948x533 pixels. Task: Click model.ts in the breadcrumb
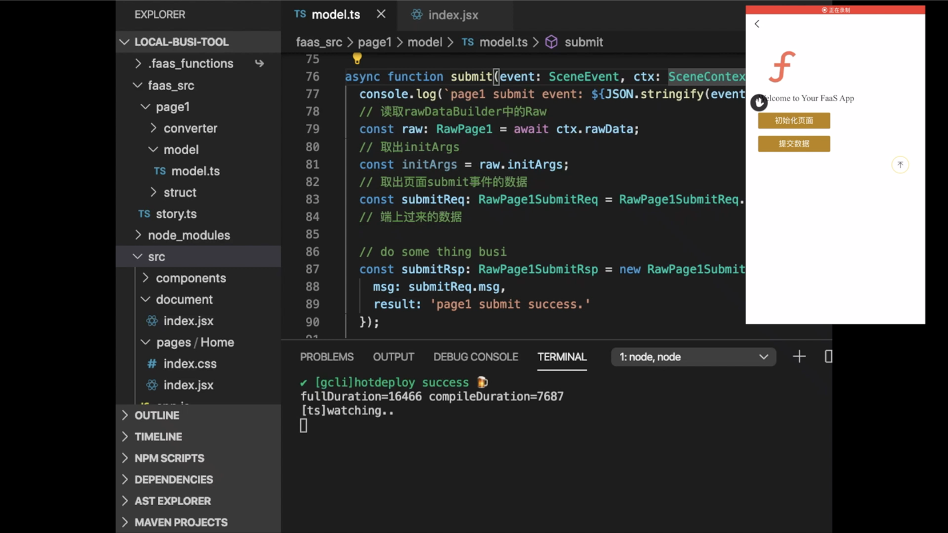(x=503, y=42)
